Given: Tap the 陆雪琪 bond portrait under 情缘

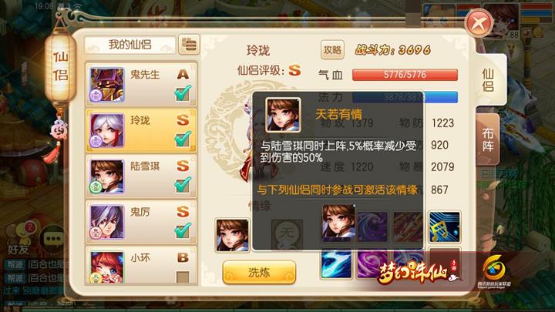Looking at the screenshot, I should pyautogui.click(x=232, y=235).
